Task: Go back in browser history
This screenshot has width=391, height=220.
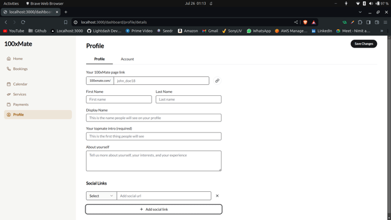Action: [6, 22]
